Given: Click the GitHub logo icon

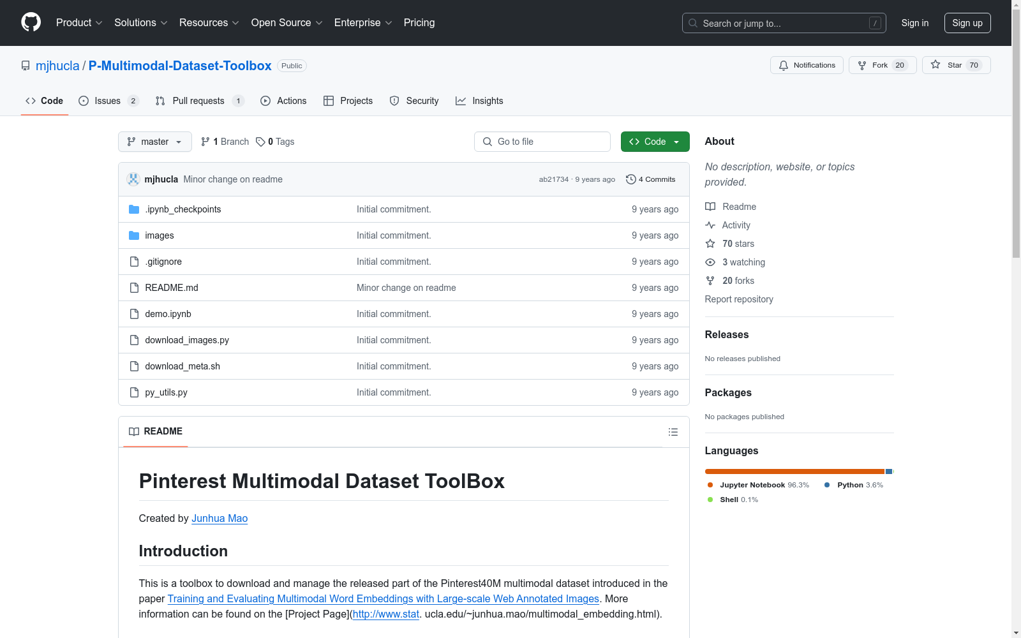Looking at the screenshot, I should pos(31,22).
